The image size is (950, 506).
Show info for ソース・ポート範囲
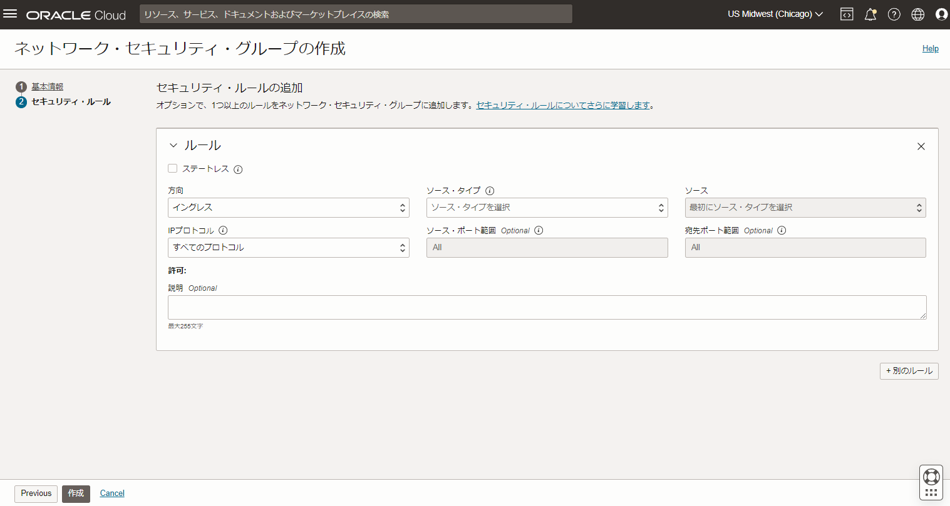tap(539, 230)
